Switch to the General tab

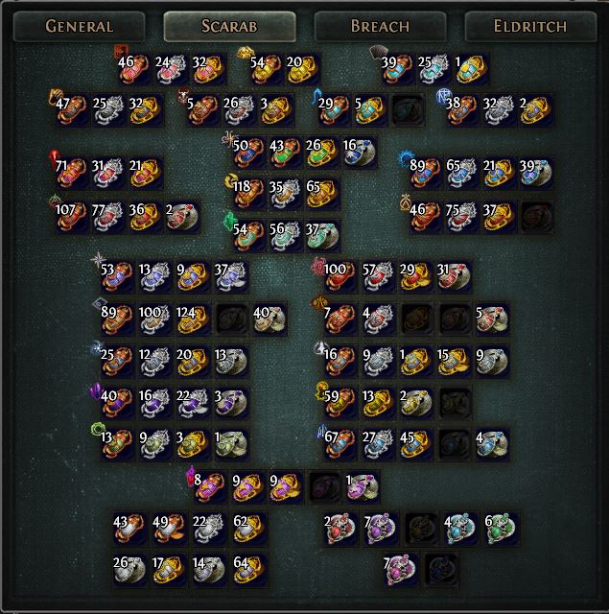pos(79,26)
